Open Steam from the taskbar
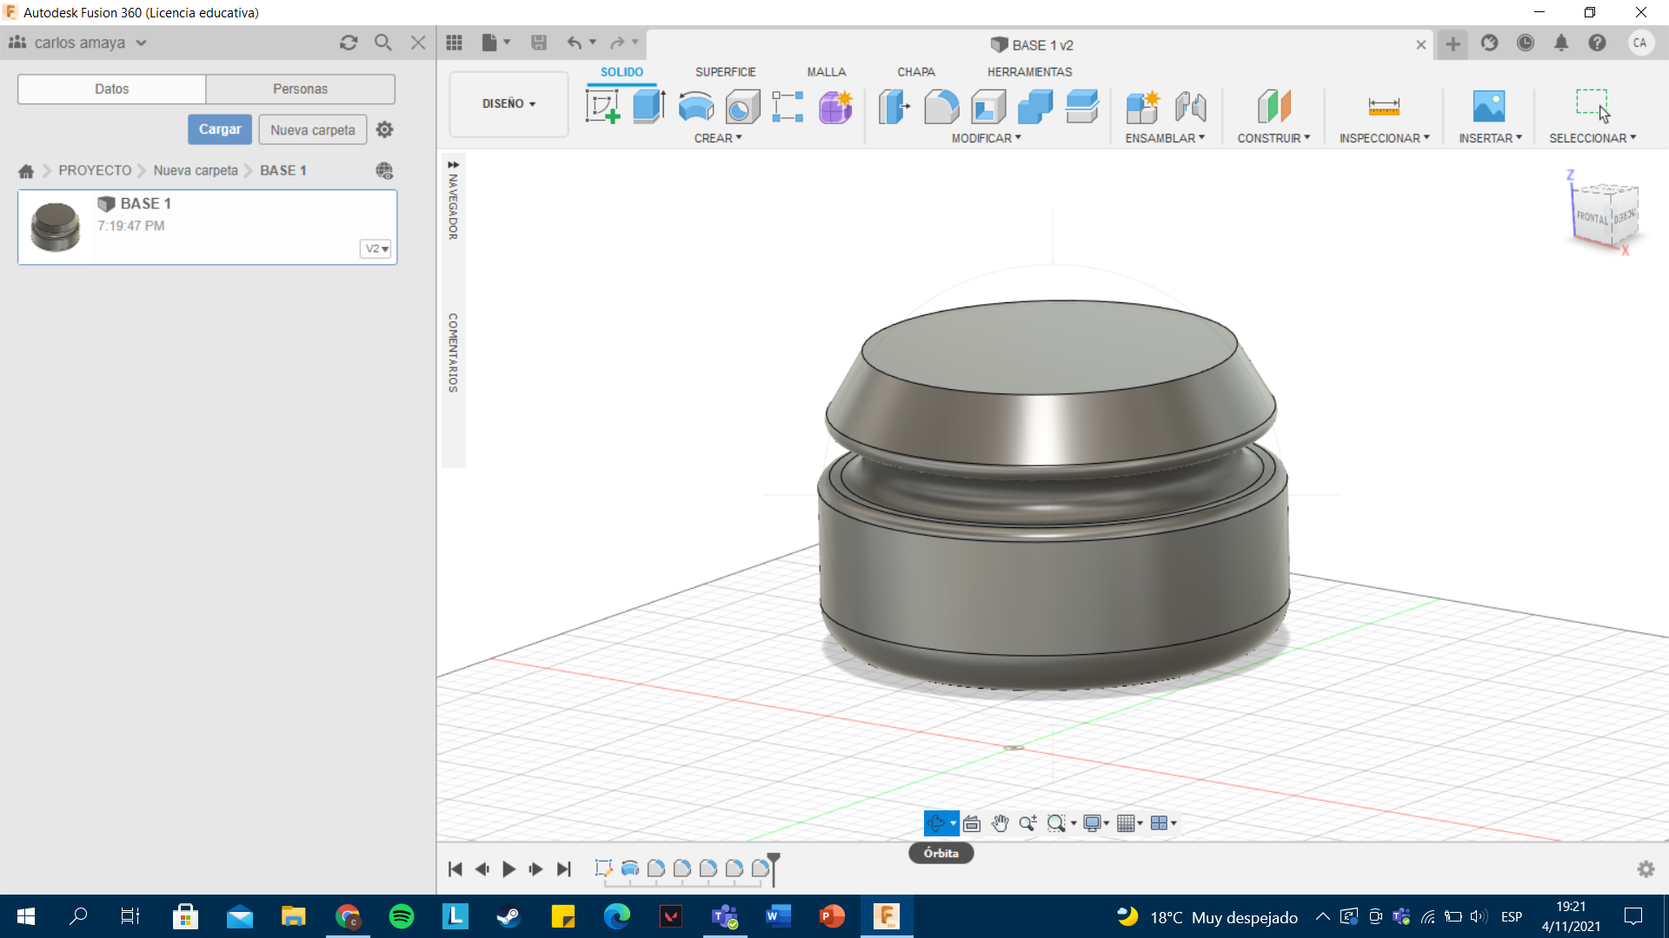The image size is (1669, 938). (509, 916)
